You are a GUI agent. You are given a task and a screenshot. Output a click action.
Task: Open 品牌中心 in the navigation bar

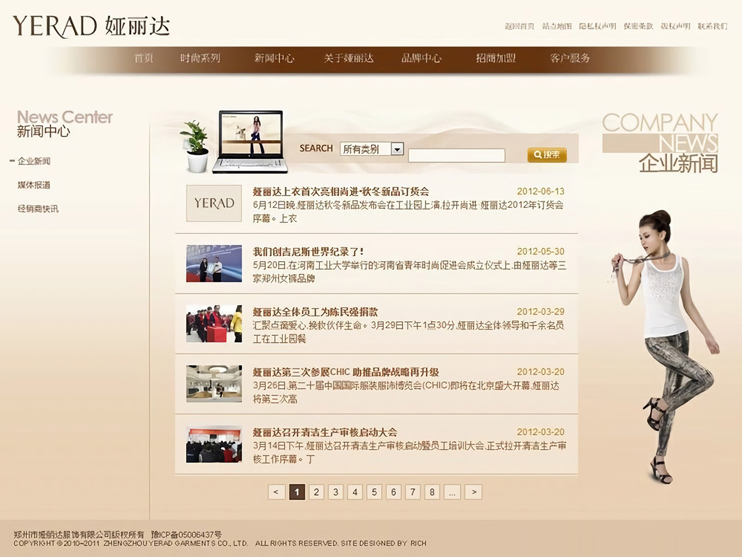tap(421, 58)
